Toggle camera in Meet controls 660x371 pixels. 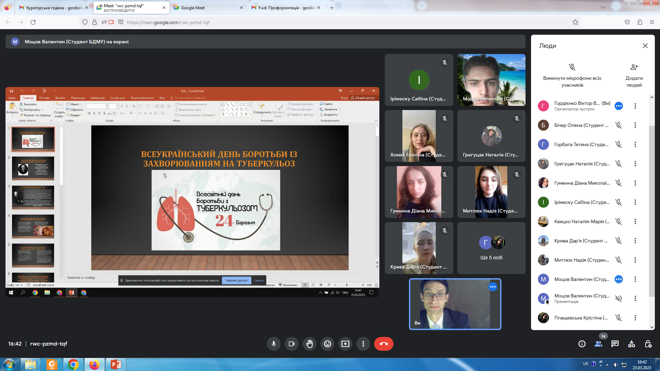coord(292,344)
